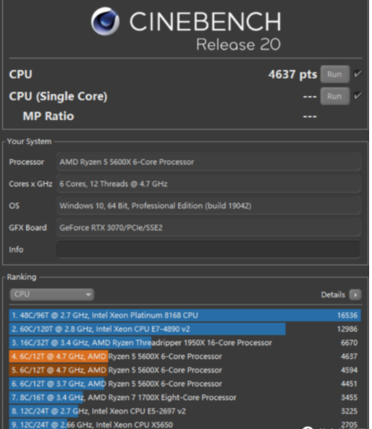Image resolution: width=372 pixels, height=429 pixels.
Task: Select the 4594 Ryzen 5600X ranking entry
Action: tap(185, 370)
